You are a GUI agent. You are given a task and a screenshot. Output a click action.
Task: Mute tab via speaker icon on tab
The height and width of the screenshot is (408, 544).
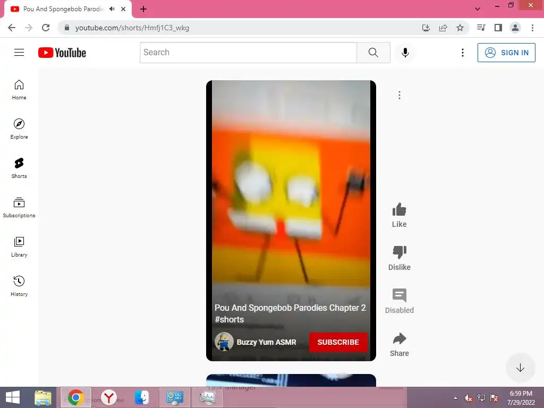coord(112,9)
